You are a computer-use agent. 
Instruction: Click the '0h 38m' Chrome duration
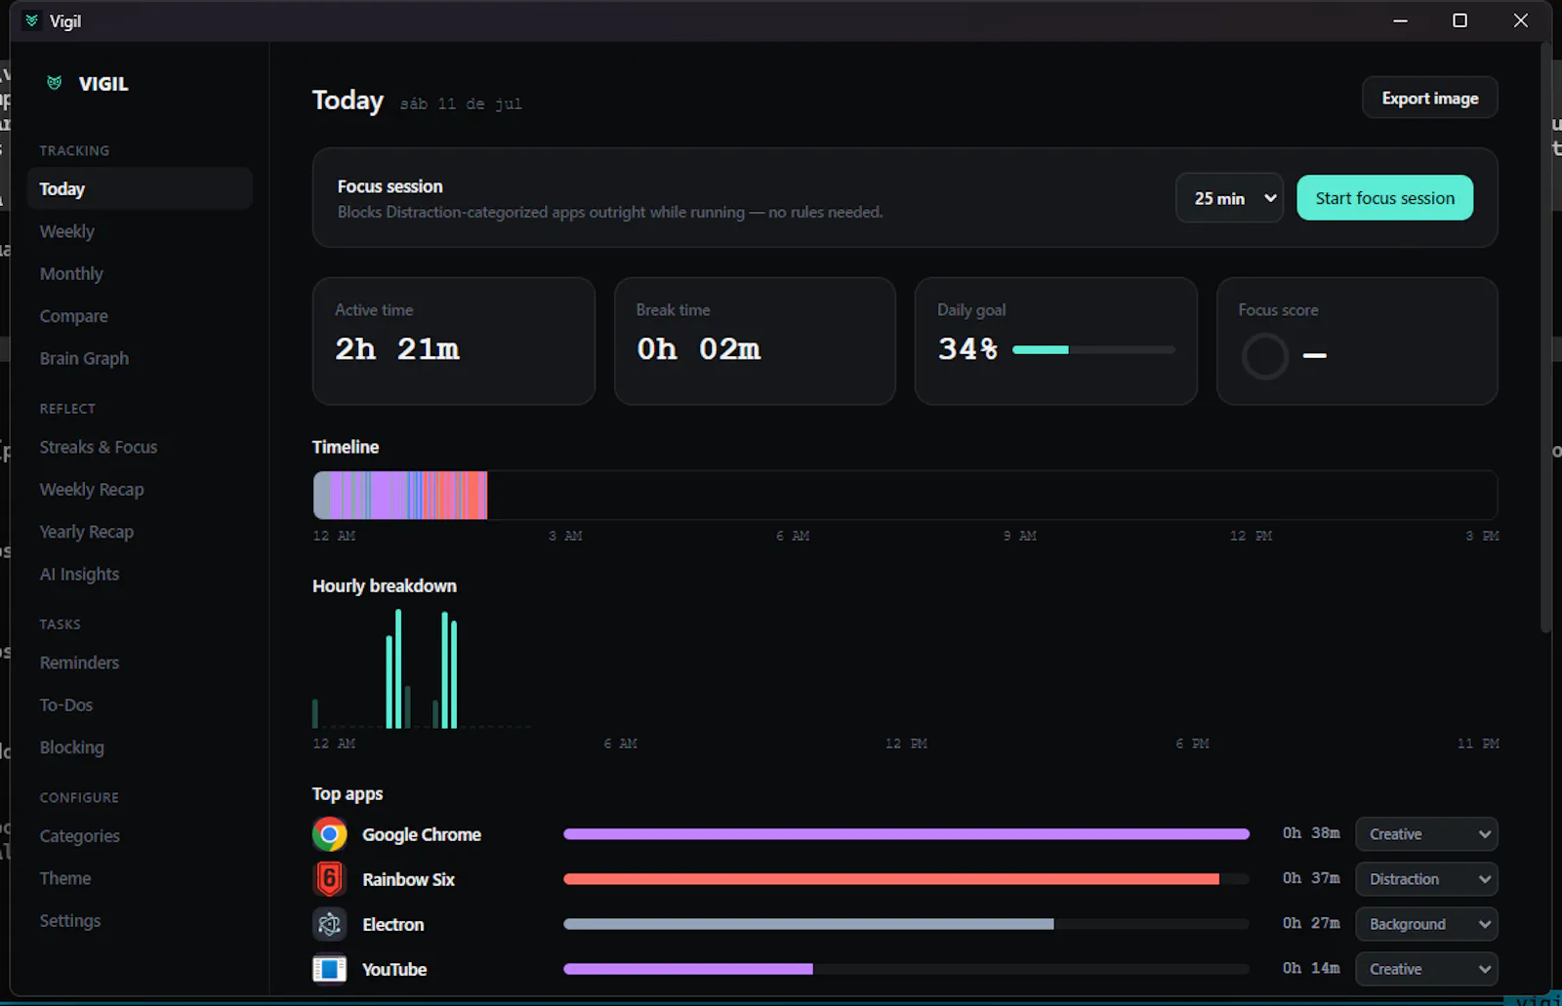[x=1311, y=833]
